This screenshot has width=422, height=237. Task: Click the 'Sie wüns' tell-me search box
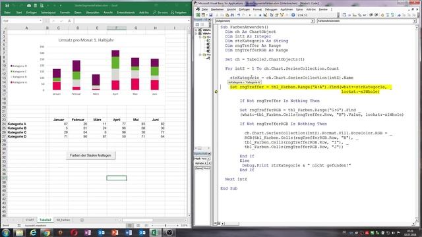point(160,13)
